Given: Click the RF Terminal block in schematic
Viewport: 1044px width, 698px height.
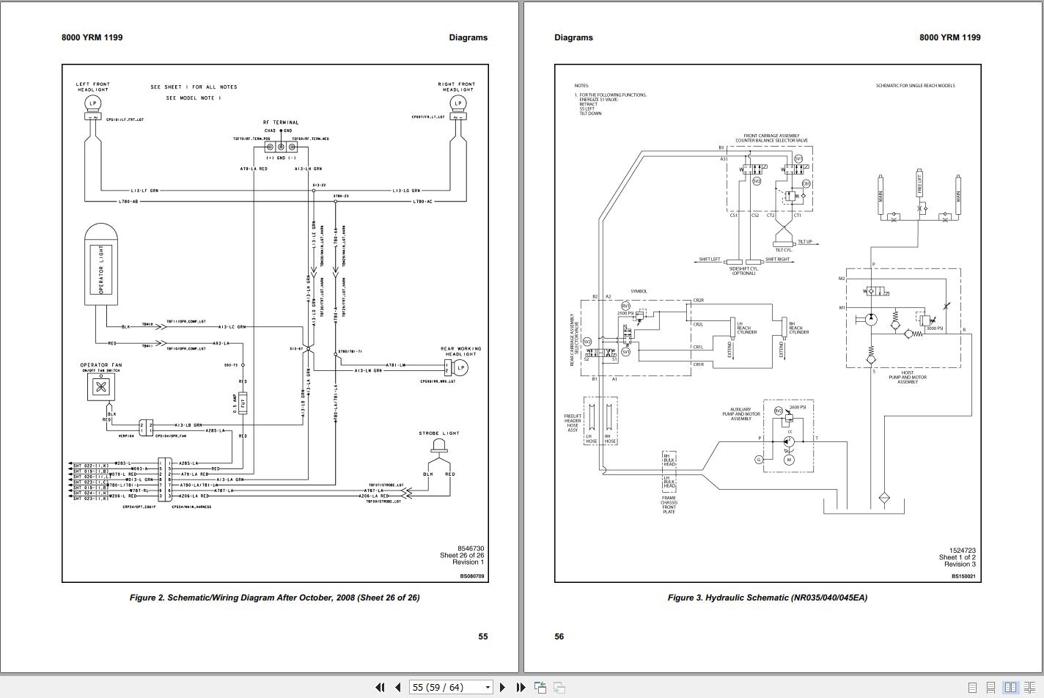Looking at the screenshot, I should pyautogui.click(x=281, y=147).
